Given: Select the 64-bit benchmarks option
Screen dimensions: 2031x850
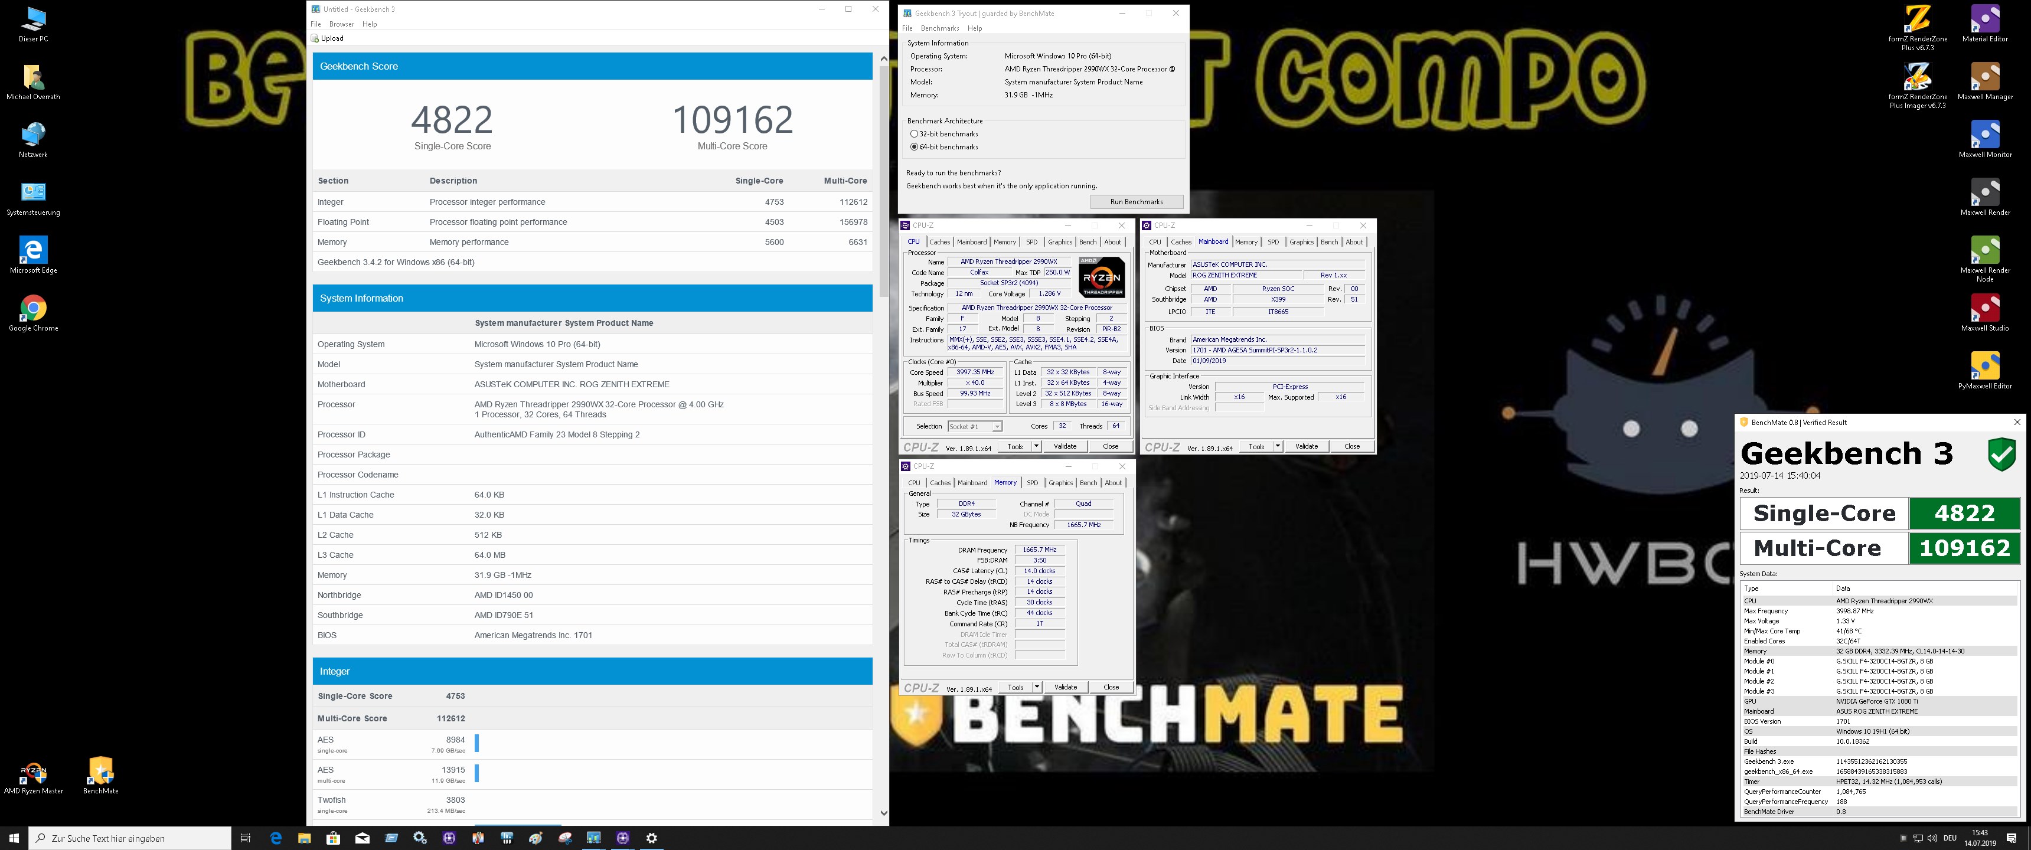Looking at the screenshot, I should click(945, 146).
